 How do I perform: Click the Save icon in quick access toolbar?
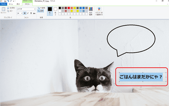coord(5,1)
